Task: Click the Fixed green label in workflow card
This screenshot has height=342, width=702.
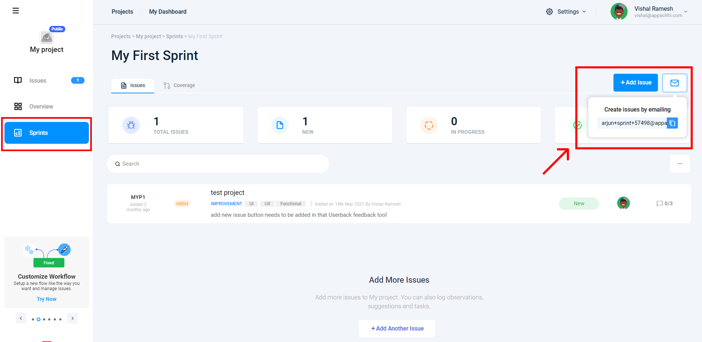Action: [49, 263]
